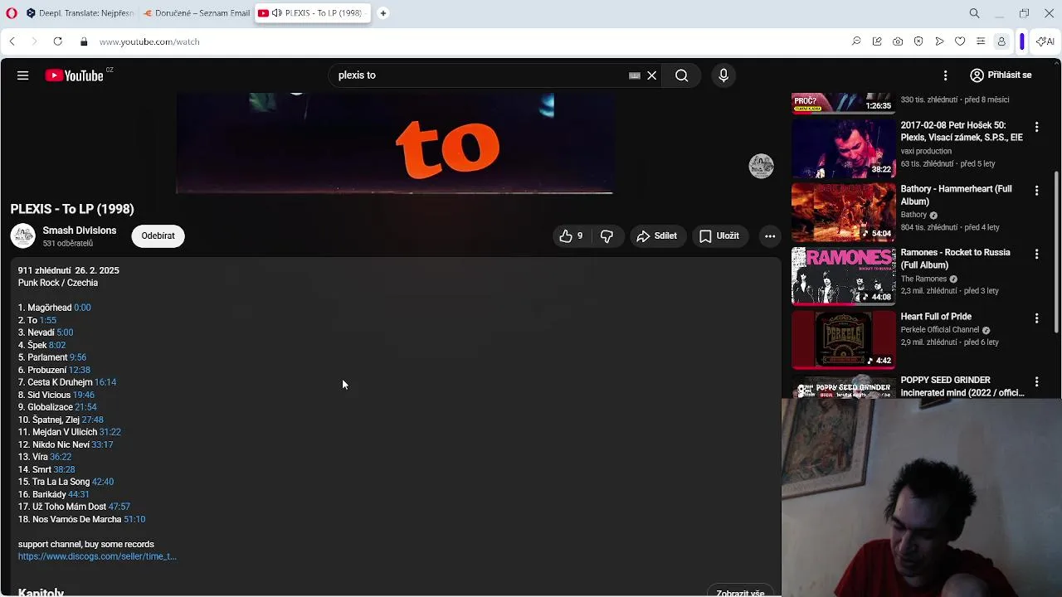
Task: Open Petr Hošek 50 video thumbnail
Action: (x=844, y=148)
